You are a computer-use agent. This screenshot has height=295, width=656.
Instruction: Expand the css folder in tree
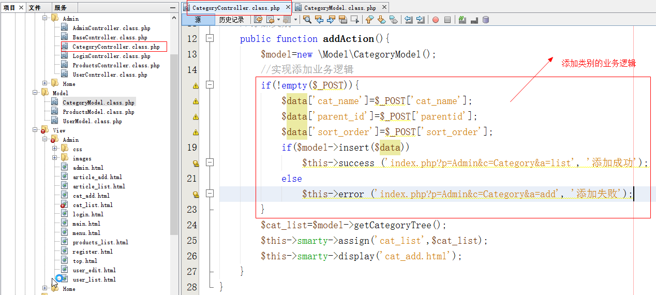pos(55,149)
